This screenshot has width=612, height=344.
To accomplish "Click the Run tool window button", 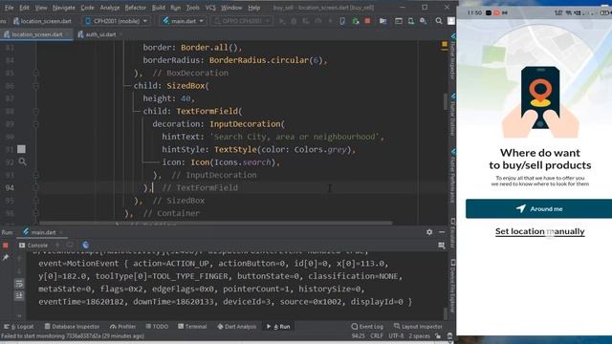I will point(278,327).
